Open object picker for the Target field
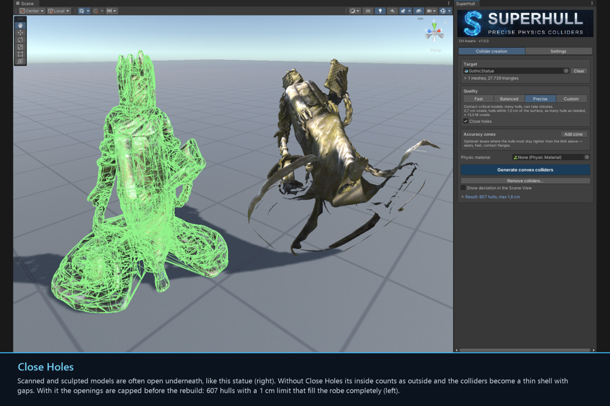610x406 pixels. point(566,71)
